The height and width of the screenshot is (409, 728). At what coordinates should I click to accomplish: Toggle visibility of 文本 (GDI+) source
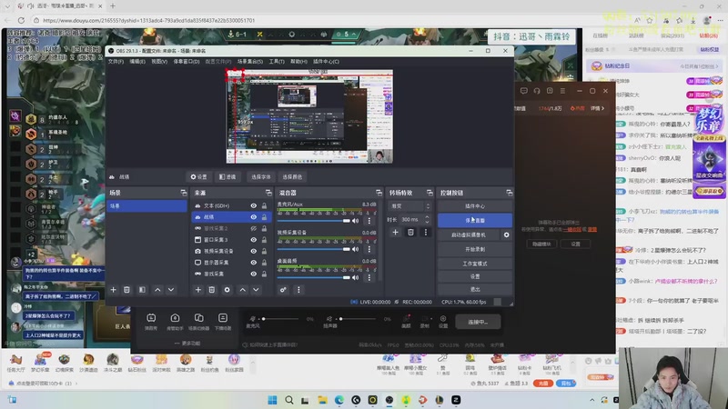coord(254,206)
